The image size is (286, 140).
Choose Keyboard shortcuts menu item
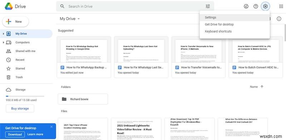point(235,31)
